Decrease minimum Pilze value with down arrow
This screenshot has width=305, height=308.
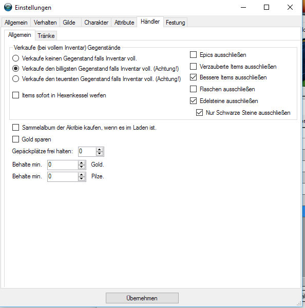point(81,179)
